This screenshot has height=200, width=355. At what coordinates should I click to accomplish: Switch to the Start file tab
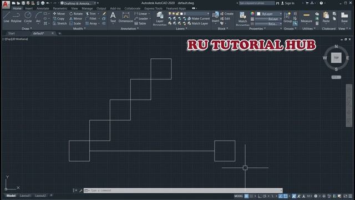[12, 33]
